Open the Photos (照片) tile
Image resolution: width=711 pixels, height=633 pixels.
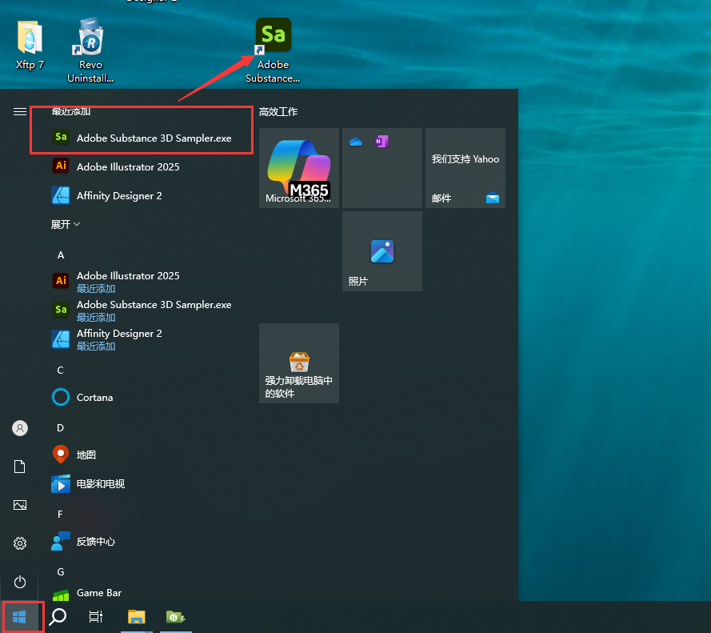coord(381,251)
